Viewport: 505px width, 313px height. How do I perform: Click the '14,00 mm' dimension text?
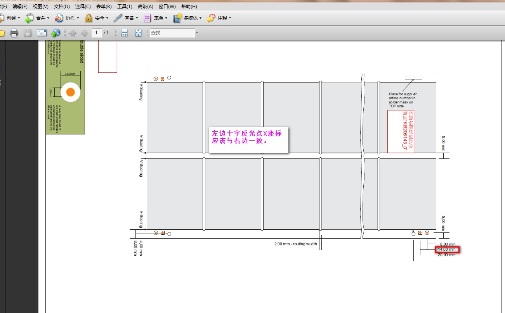[447, 250]
